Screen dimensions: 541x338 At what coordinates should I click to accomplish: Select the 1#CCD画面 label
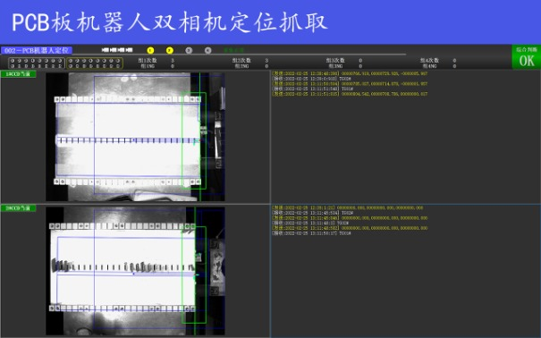[x=18, y=74]
